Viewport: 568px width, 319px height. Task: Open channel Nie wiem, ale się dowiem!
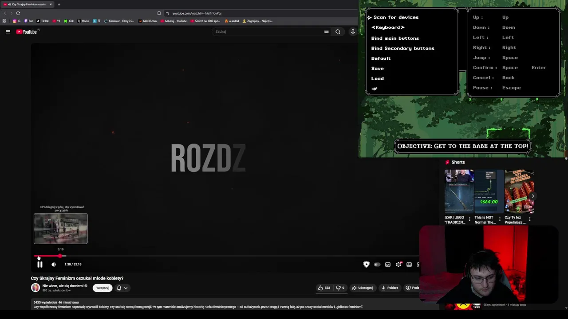click(63, 286)
